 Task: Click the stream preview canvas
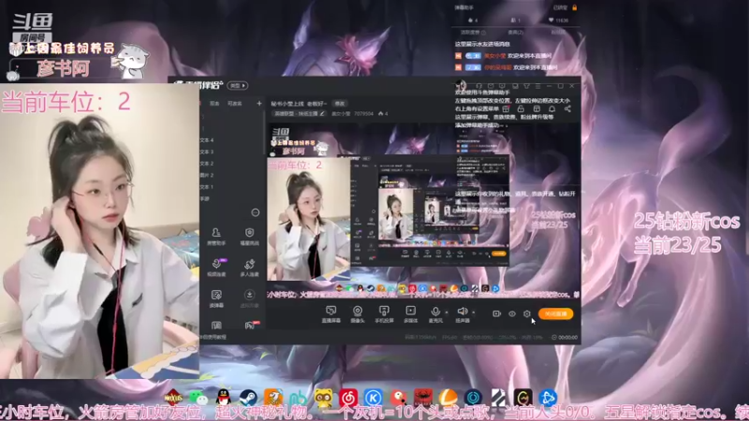(423, 210)
